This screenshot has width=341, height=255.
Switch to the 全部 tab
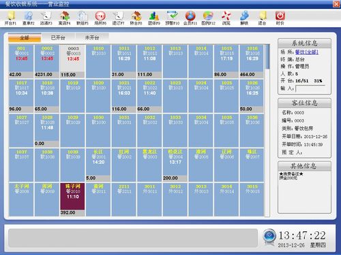pyautogui.click(x=25, y=38)
